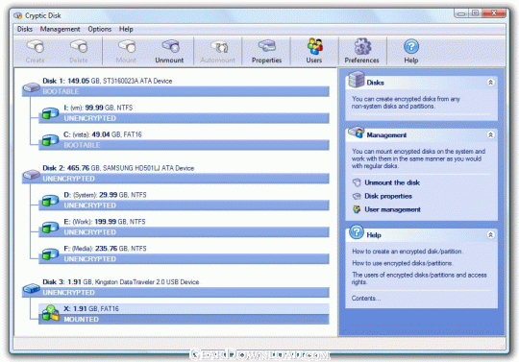Open the Disks menu
The width and height of the screenshot is (519, 362).
point(25,29)
